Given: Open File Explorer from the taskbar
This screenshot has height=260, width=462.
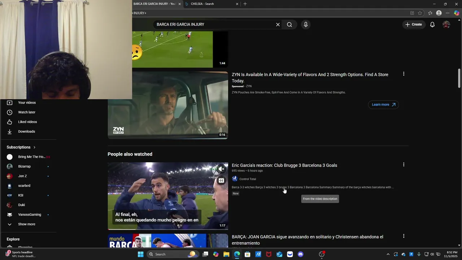Looking at the screenshot, I should (x=226, y=254).
